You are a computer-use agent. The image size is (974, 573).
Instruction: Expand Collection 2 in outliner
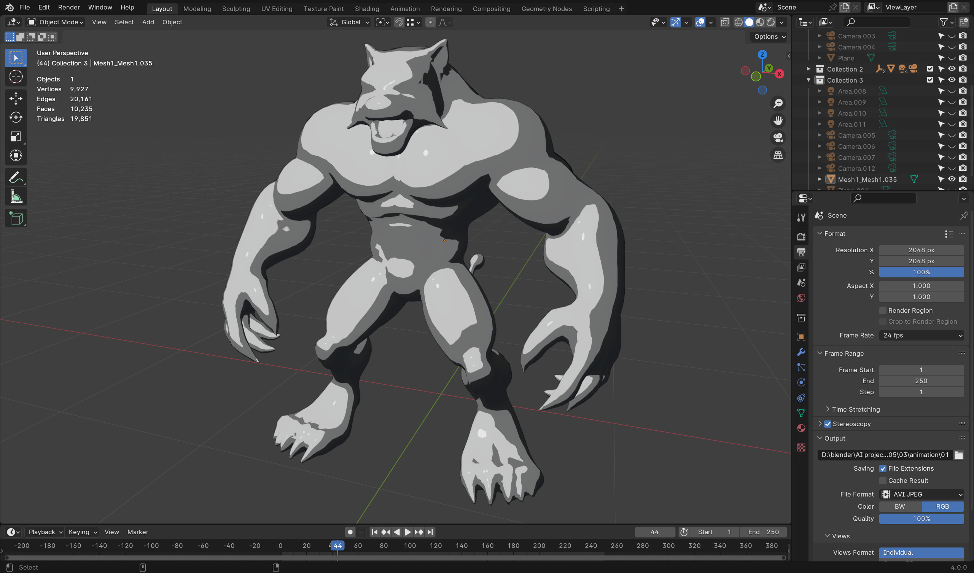(808, 69)
